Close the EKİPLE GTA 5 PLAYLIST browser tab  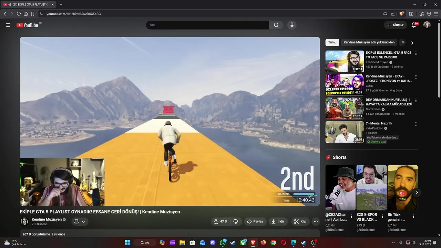click(x=52, y=4)
